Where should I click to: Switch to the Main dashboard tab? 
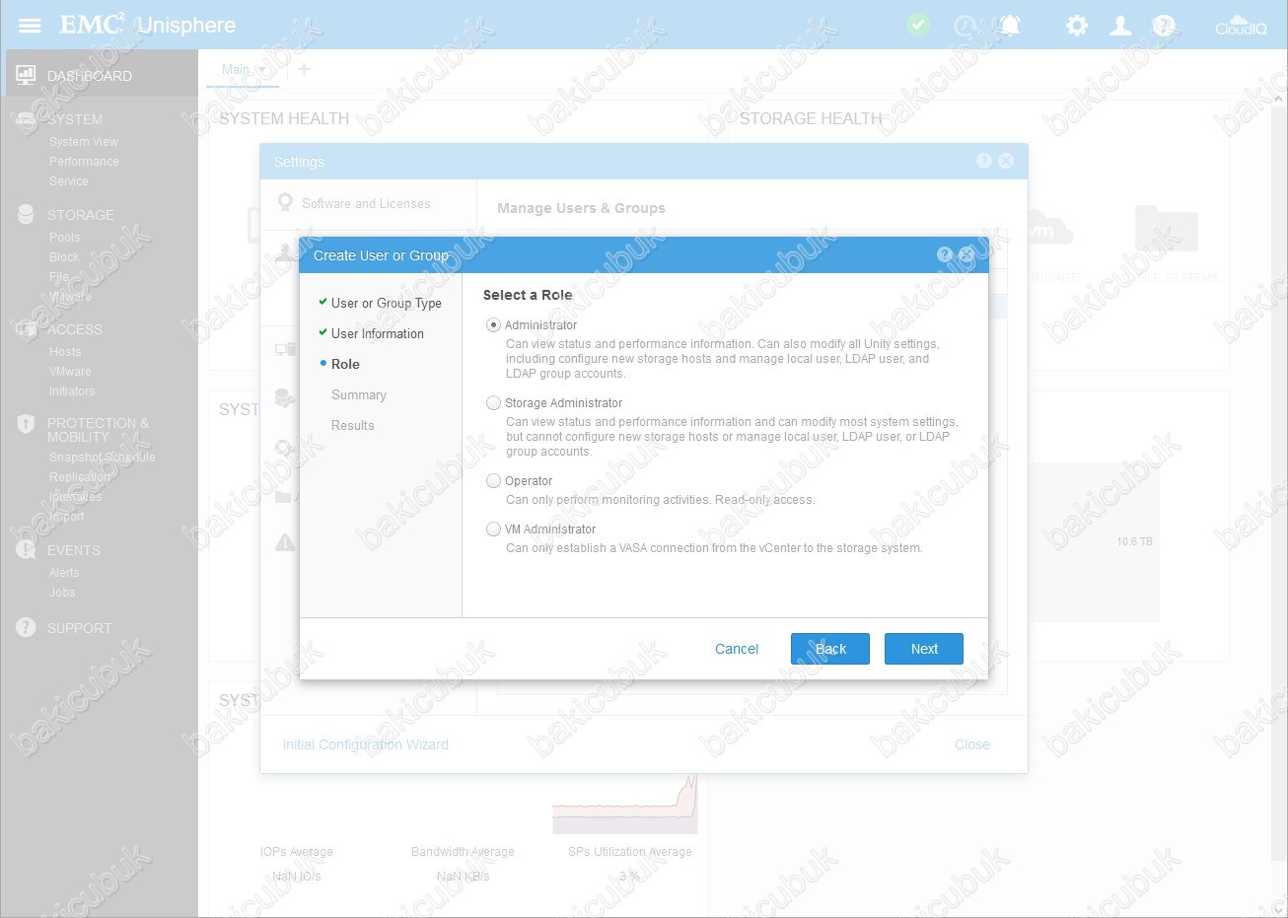click(236, 69)
